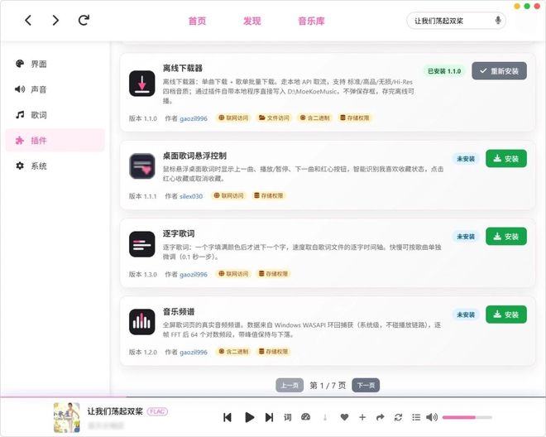546x437 pixels.
Task: Adjust the pink volume slider
Action: click(x=467, y=417)
